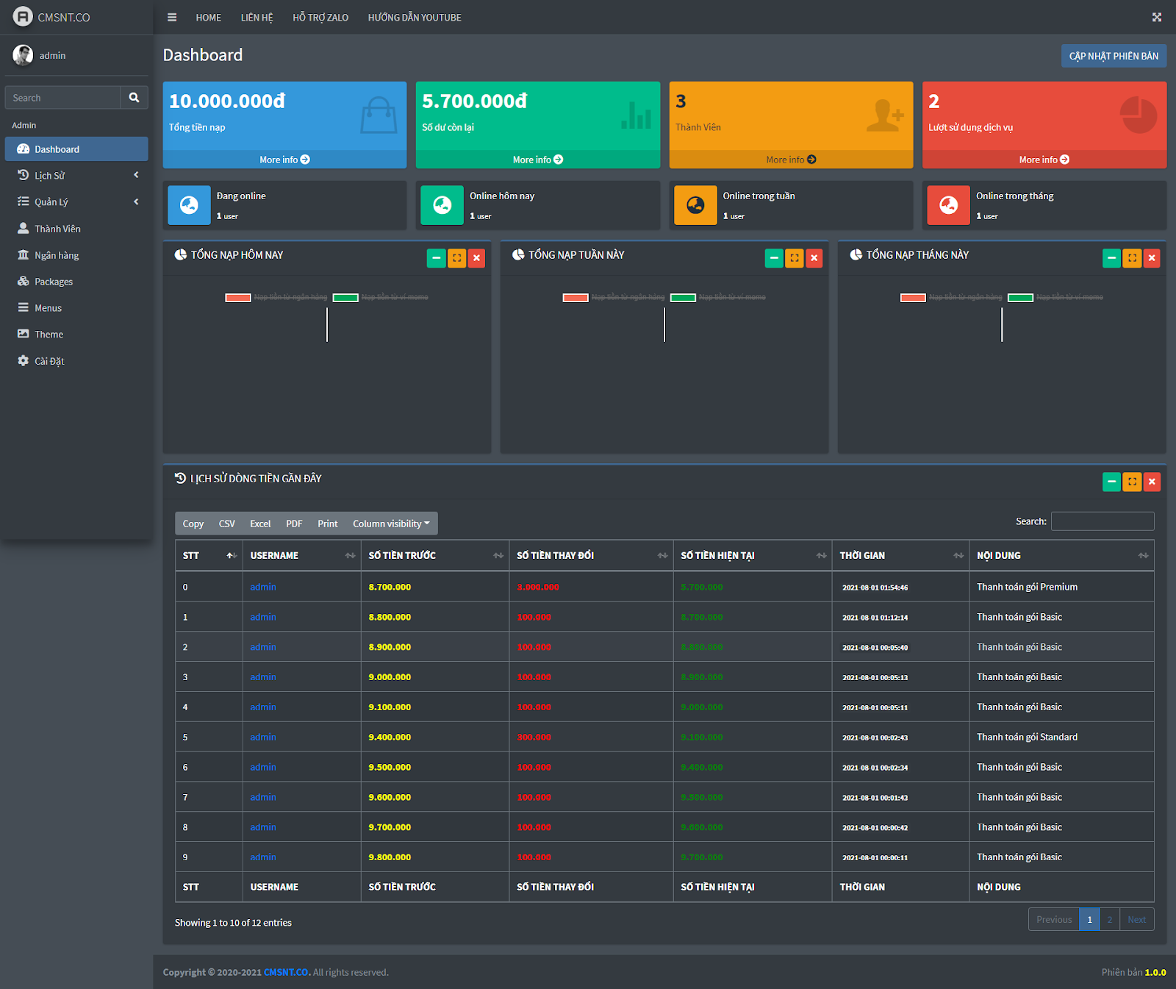Click the CẬP NHẬT PHIÊN BẢN button
1176x989 pixels.
coord(1114,56)
